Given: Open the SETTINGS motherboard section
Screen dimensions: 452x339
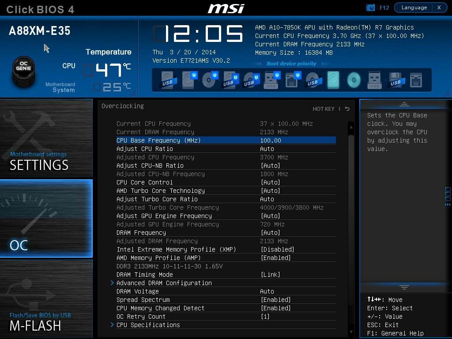Looking at the screenshot, I should point(46,138).
